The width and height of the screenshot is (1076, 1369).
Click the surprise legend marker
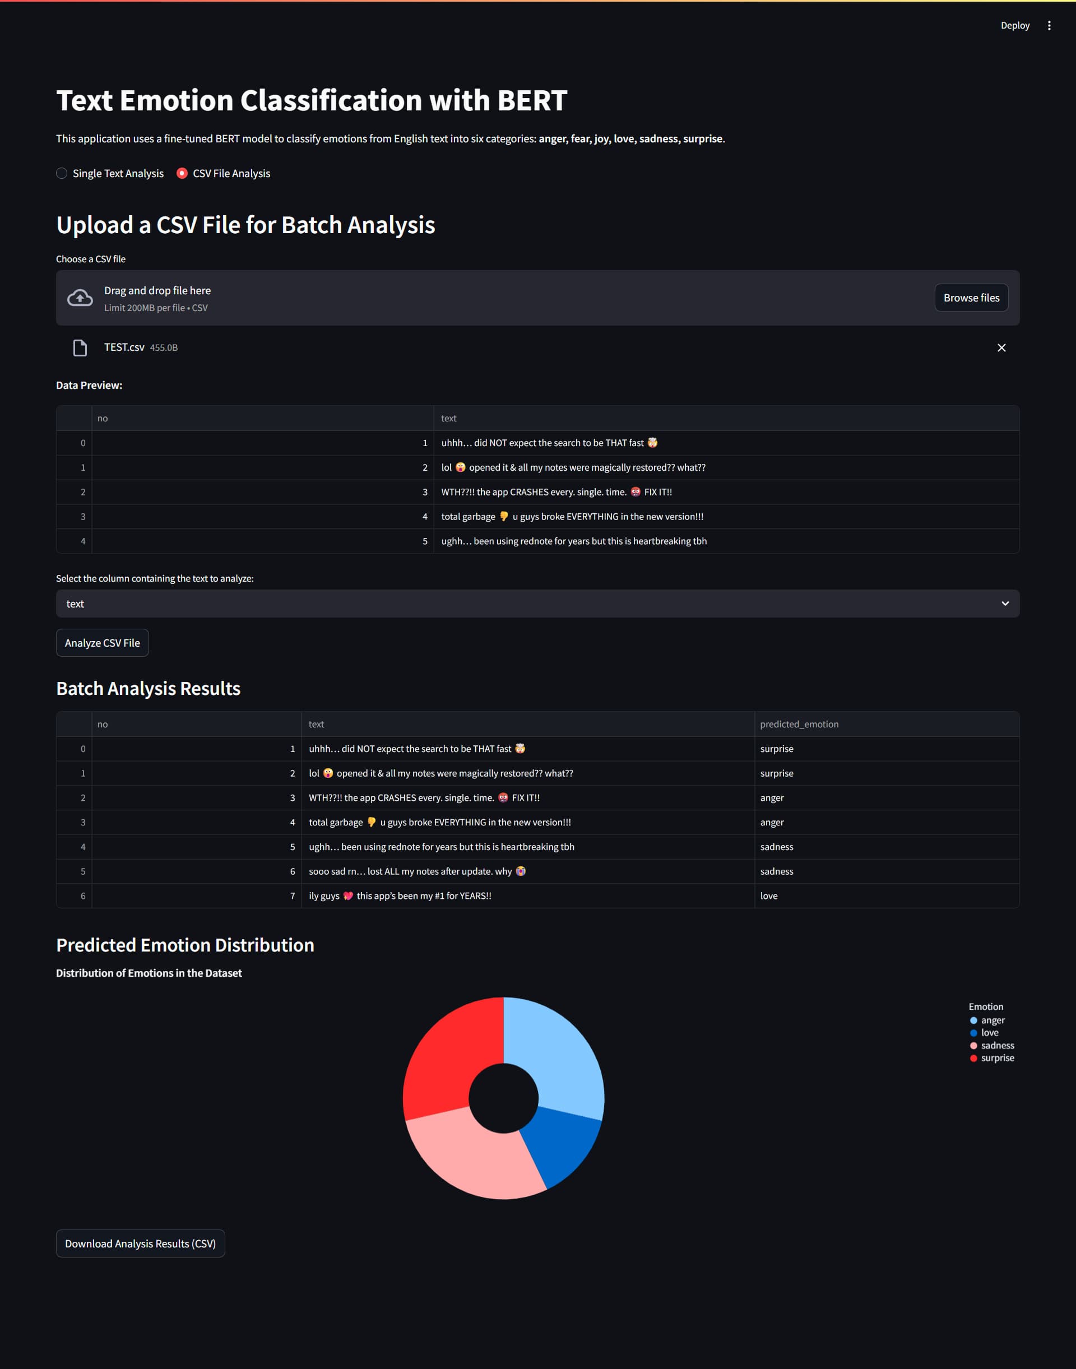point(973,1059)
